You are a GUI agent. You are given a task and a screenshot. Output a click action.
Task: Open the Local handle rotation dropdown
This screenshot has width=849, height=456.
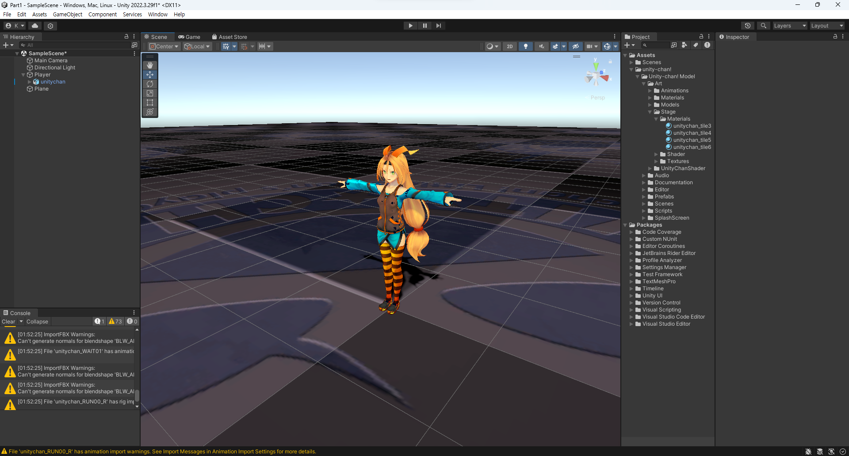click(197, 46)
